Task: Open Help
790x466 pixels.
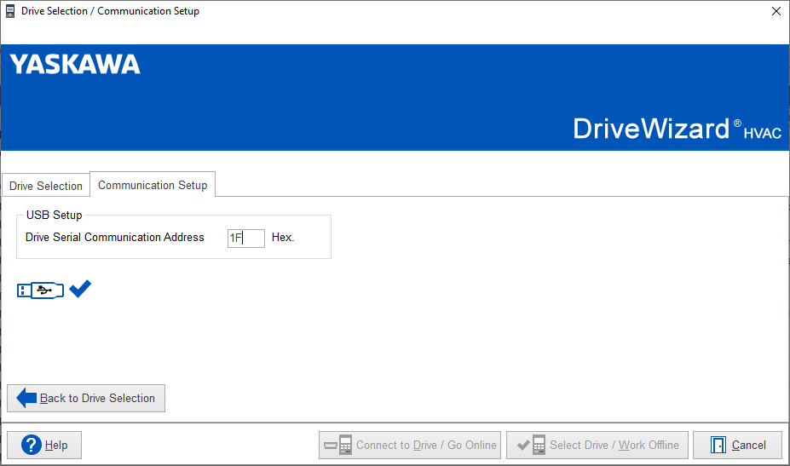Action: coord(44,445)
